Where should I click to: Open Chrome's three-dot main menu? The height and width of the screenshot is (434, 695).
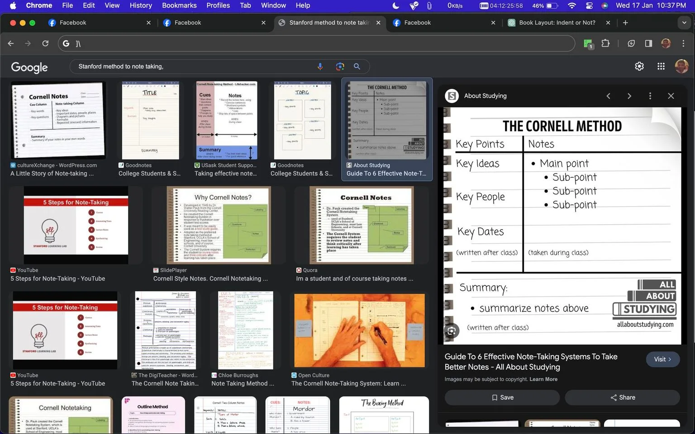point(683,43)
